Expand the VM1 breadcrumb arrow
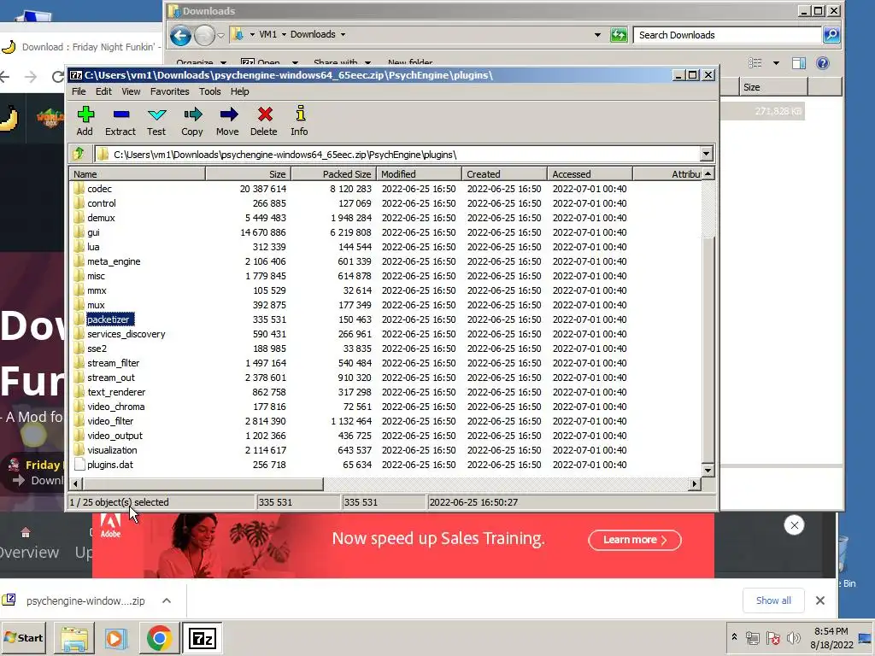 (284, 34)
